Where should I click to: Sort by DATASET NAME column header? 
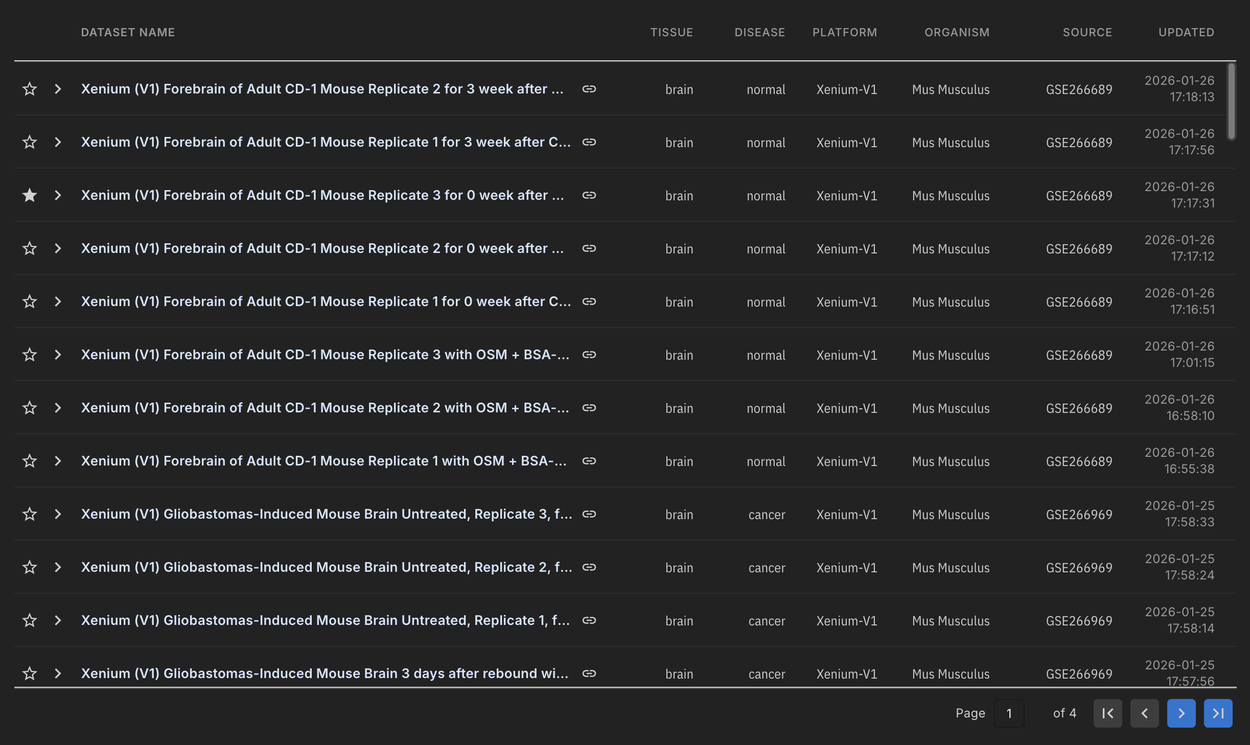click(x=128, y=32)
